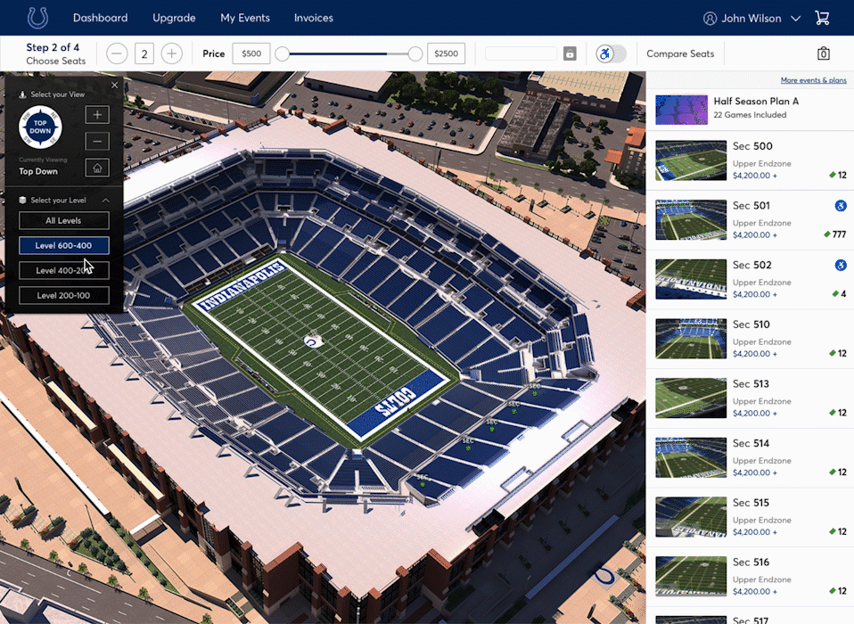Open Sec 501 seat view thumbnail
The height and width of the screenshot is (624, 854).
pyautogui.click(x=691, y=220)
